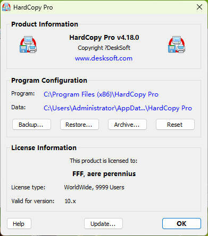Click the left HardCopy Pro product logo

[x=28, y=45]
